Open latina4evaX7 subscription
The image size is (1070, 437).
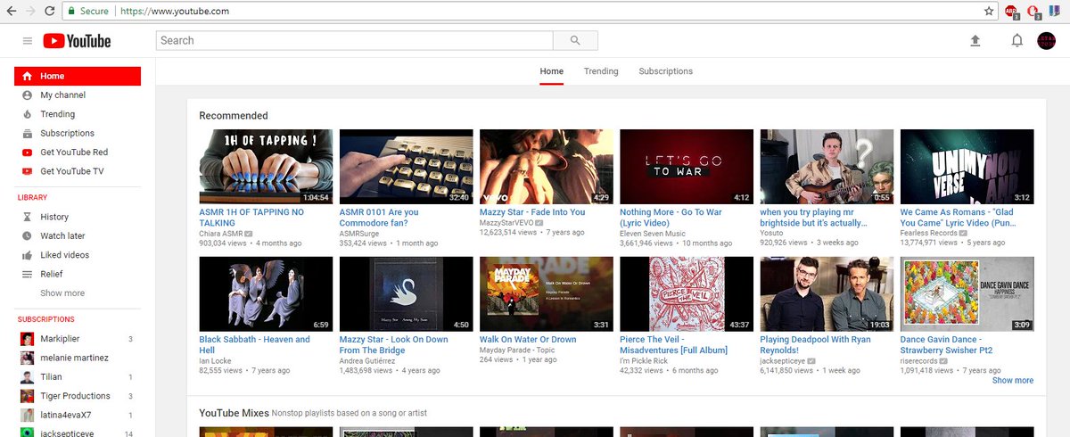(x=78, y=415)
